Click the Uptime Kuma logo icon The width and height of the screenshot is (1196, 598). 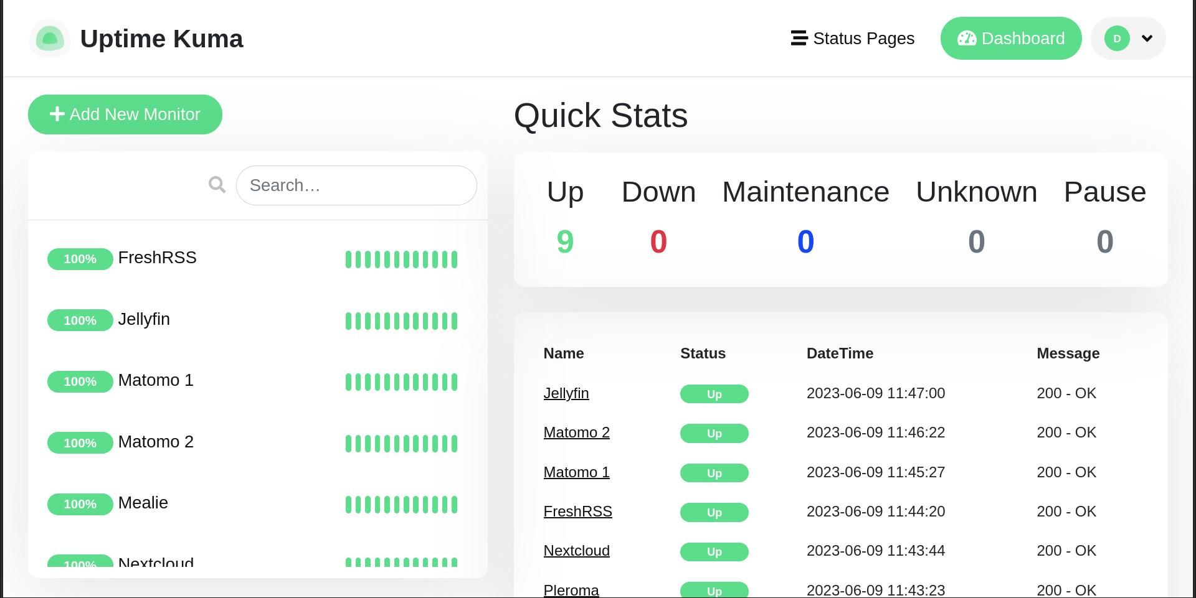click(x=50, y=39)
